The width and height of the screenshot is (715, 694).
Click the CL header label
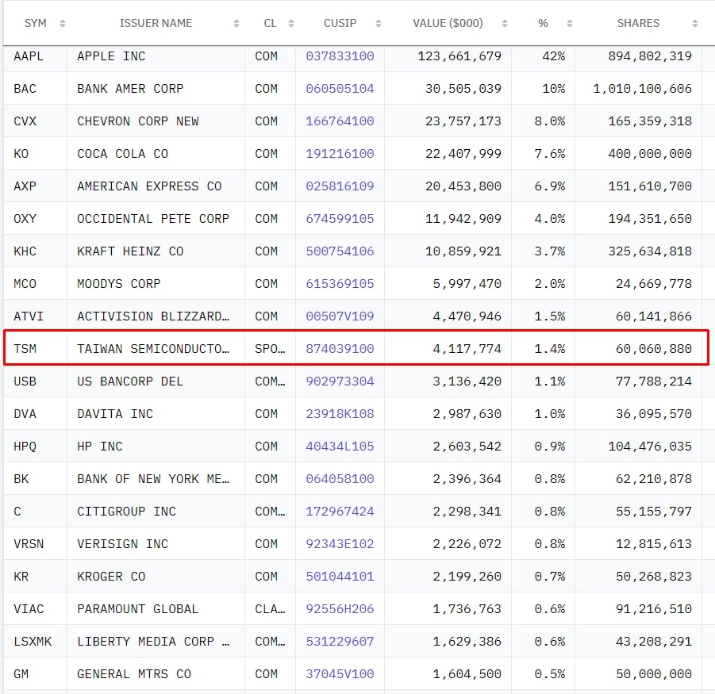pyautogui.click(x=270, y=23)
